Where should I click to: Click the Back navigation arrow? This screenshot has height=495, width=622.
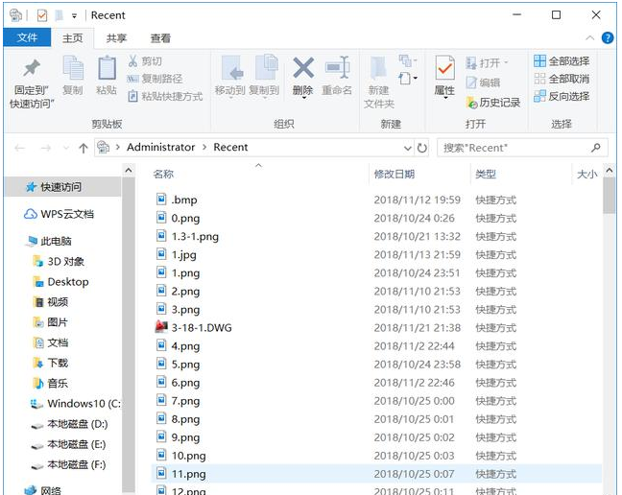(20, 149)
